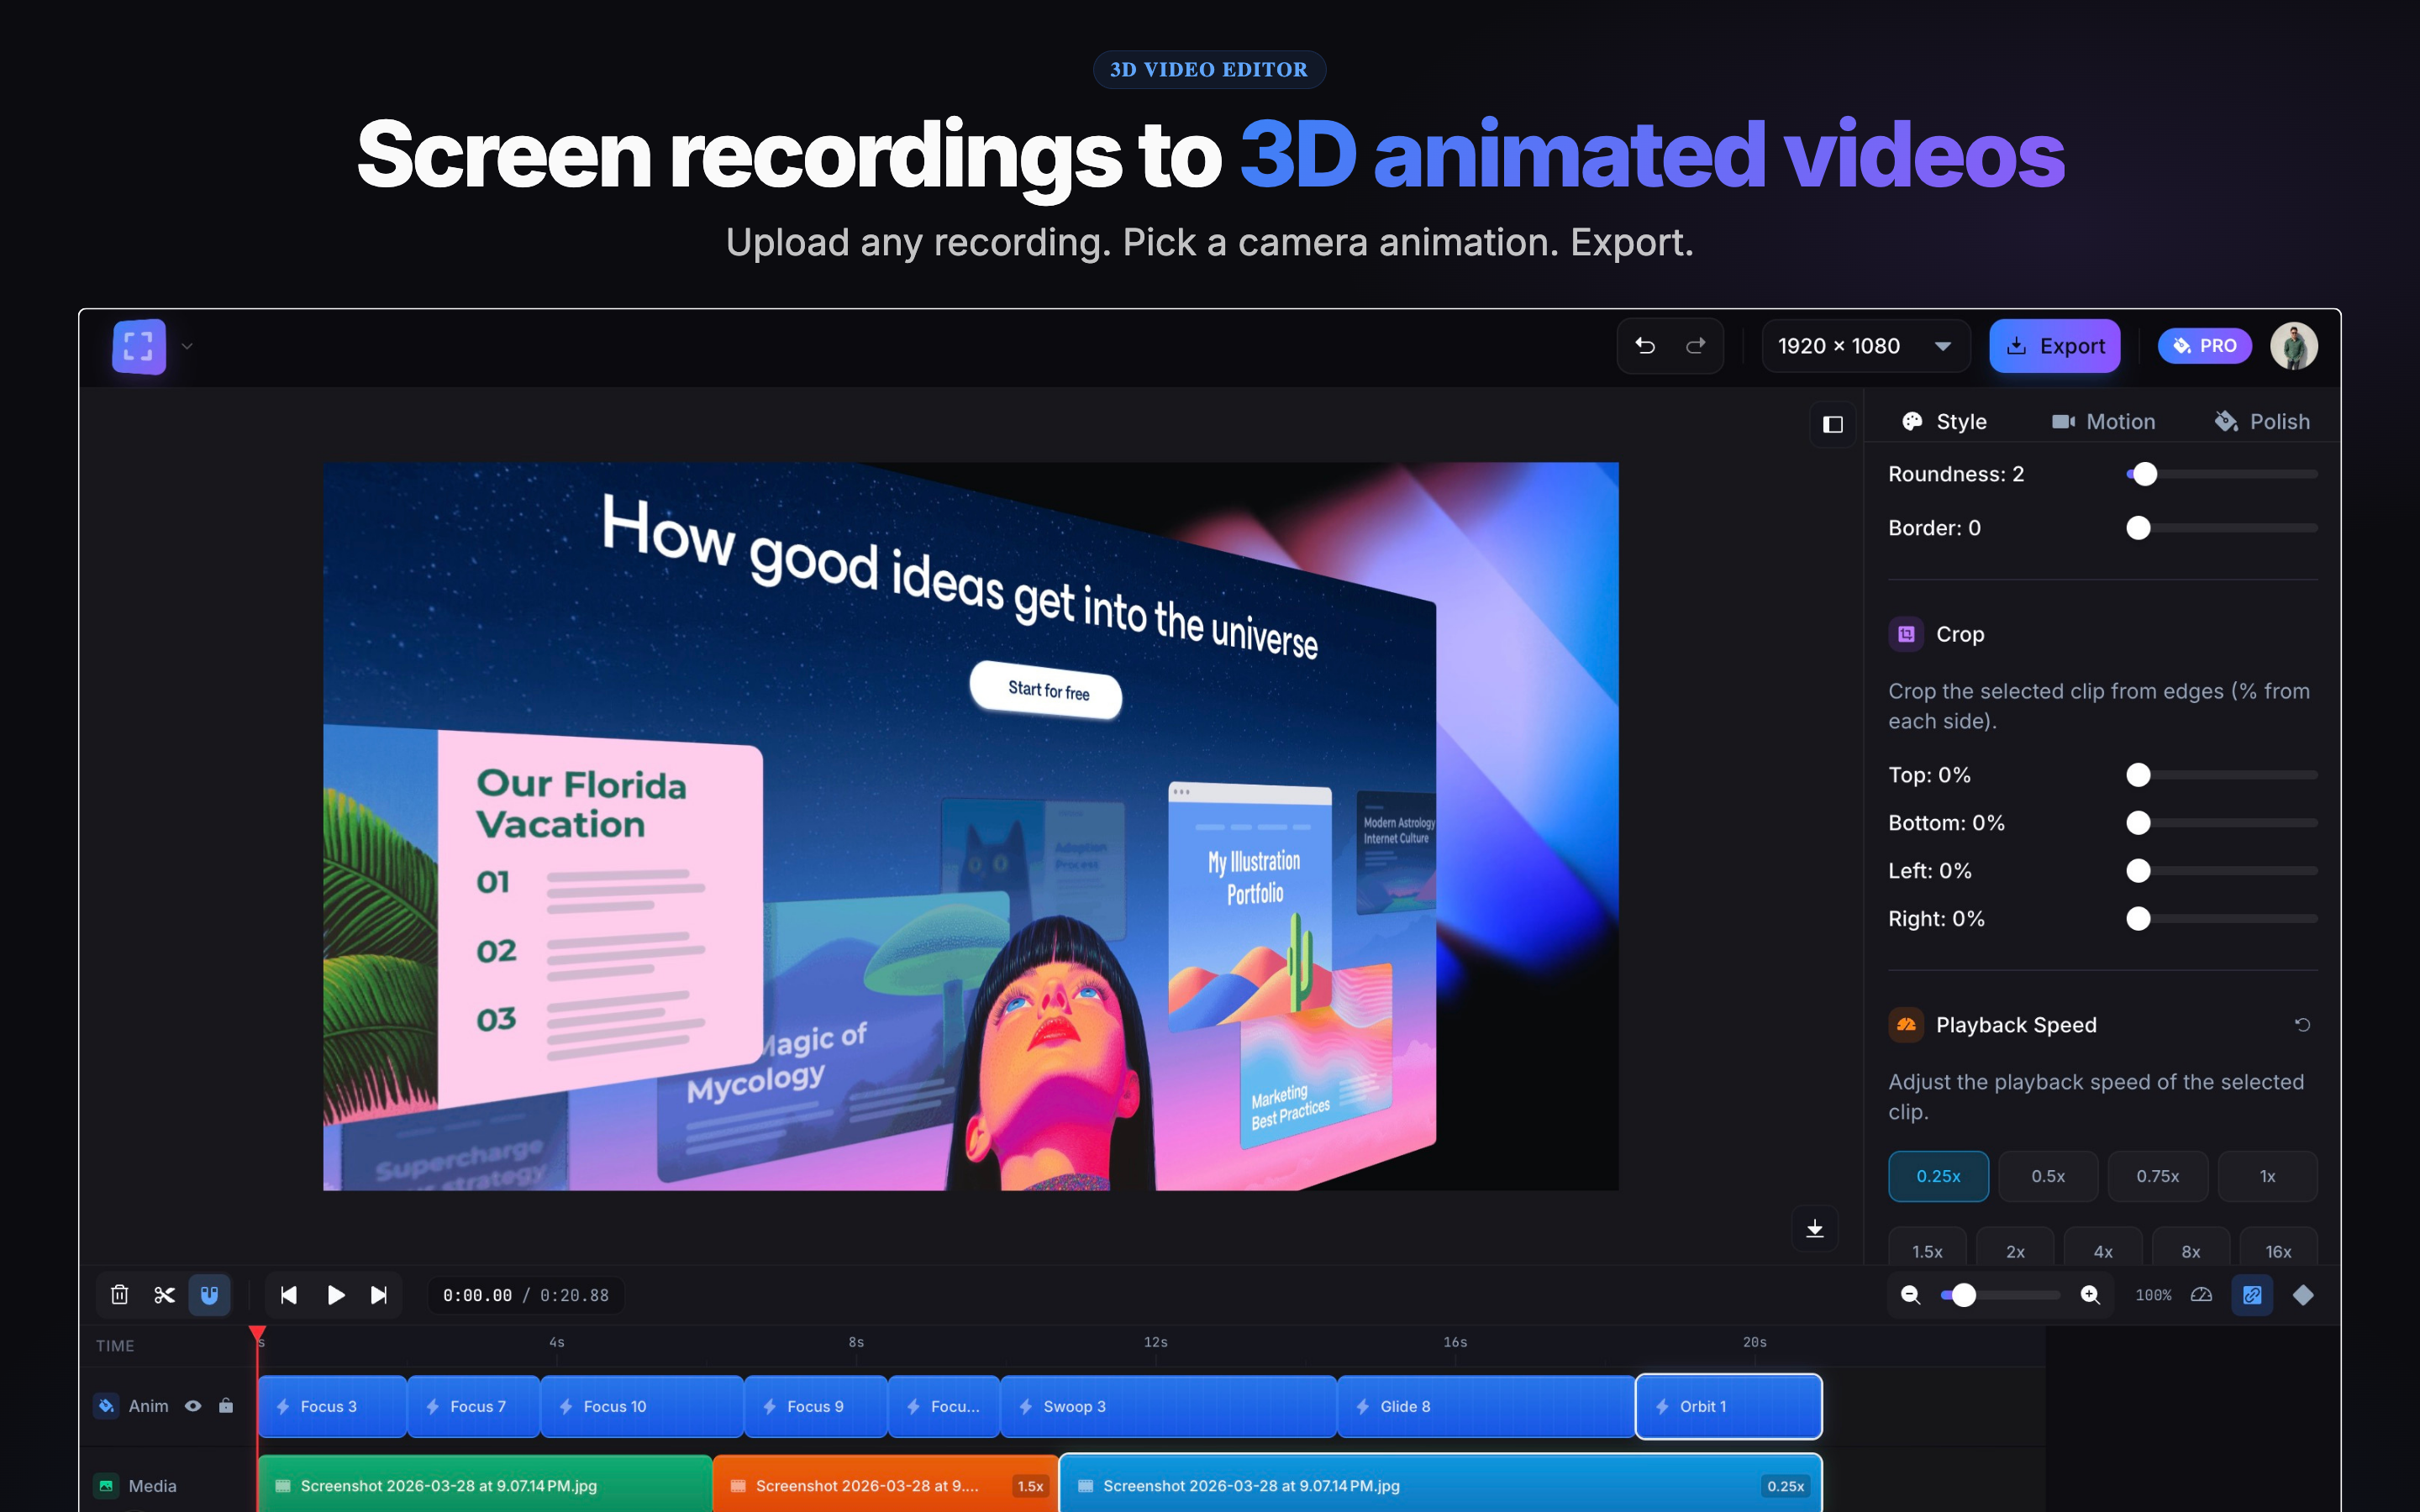Viewport: 2420px width, 1512px height.
Task: Adjust the Roundness slider
Action: [x=2222, y=474]
